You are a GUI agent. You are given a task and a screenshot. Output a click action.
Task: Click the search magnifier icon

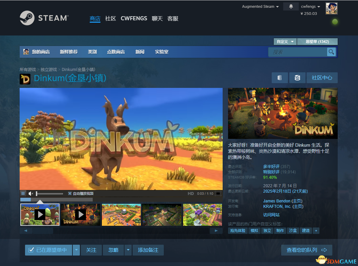tap(331, 52)
